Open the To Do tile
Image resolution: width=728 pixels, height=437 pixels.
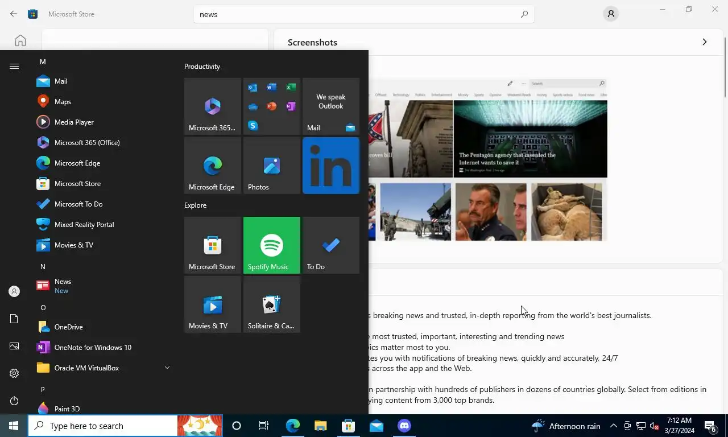pyautogui.click(x=331, y=245)
